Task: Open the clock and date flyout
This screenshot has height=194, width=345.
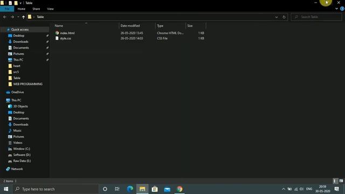Action: pos(322,189)
